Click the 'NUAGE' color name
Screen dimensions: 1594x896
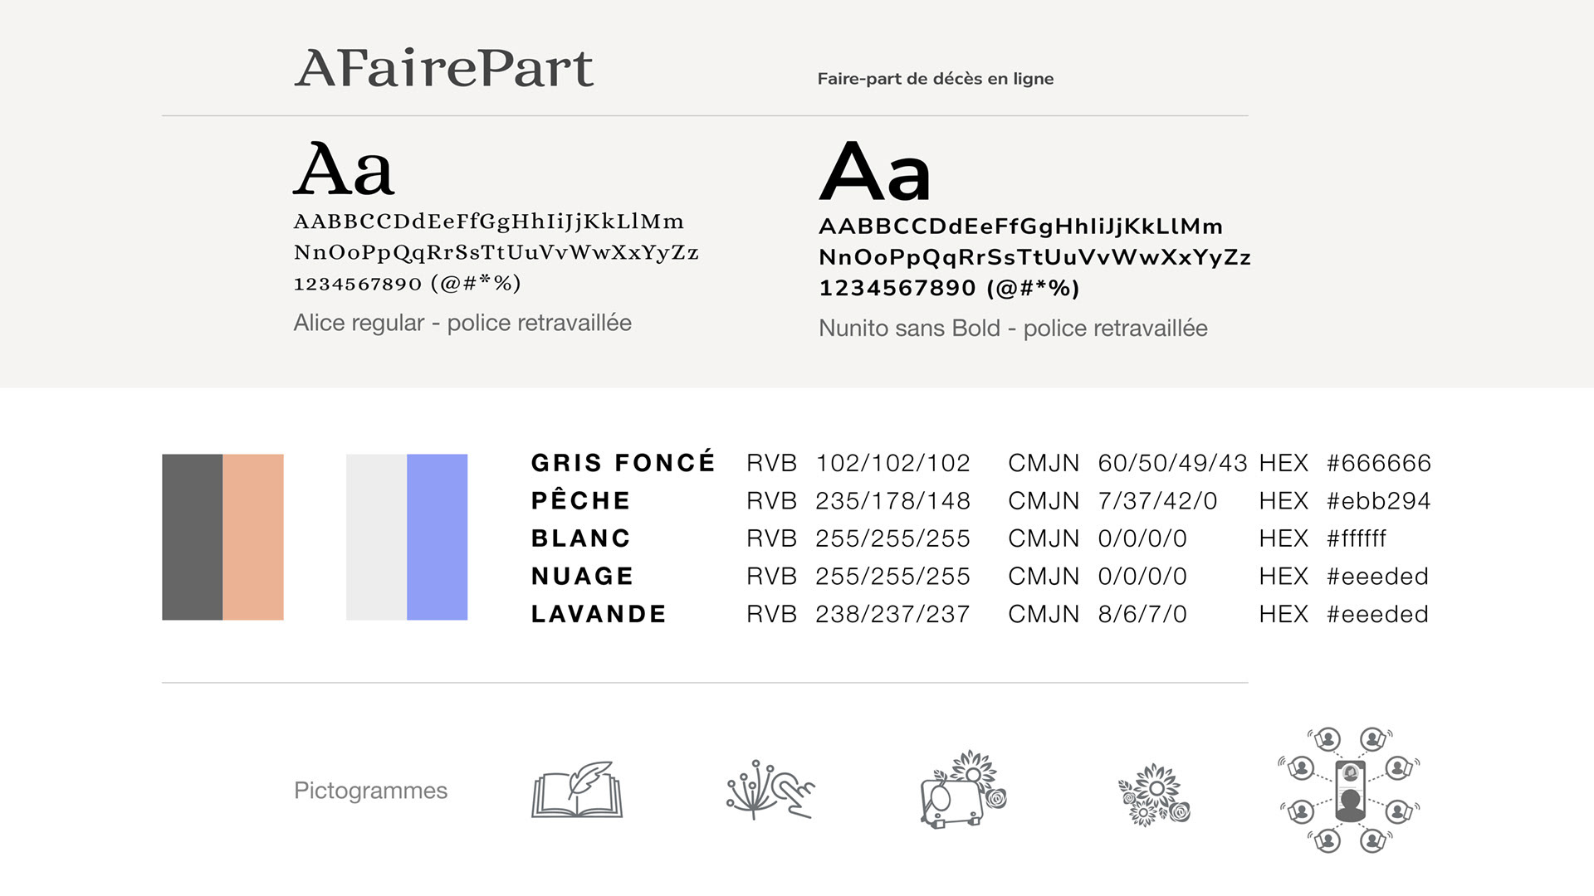point(583,576)
